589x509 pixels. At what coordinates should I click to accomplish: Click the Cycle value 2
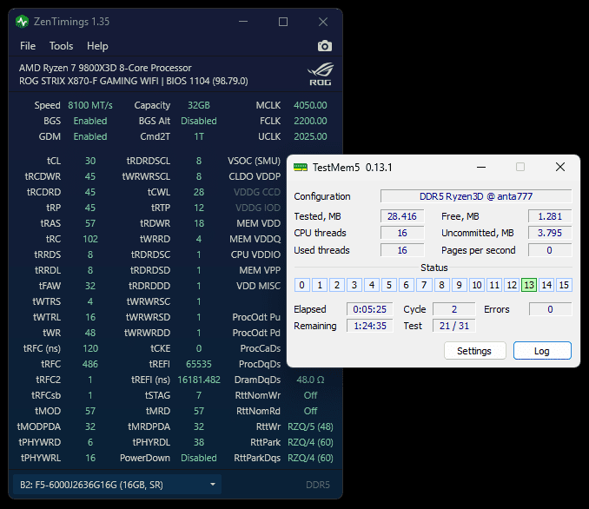[454, 309]
